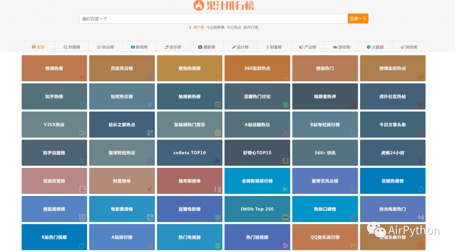
Task: Switch to the 其他榜 tab
Action: [x=409, y=47]
